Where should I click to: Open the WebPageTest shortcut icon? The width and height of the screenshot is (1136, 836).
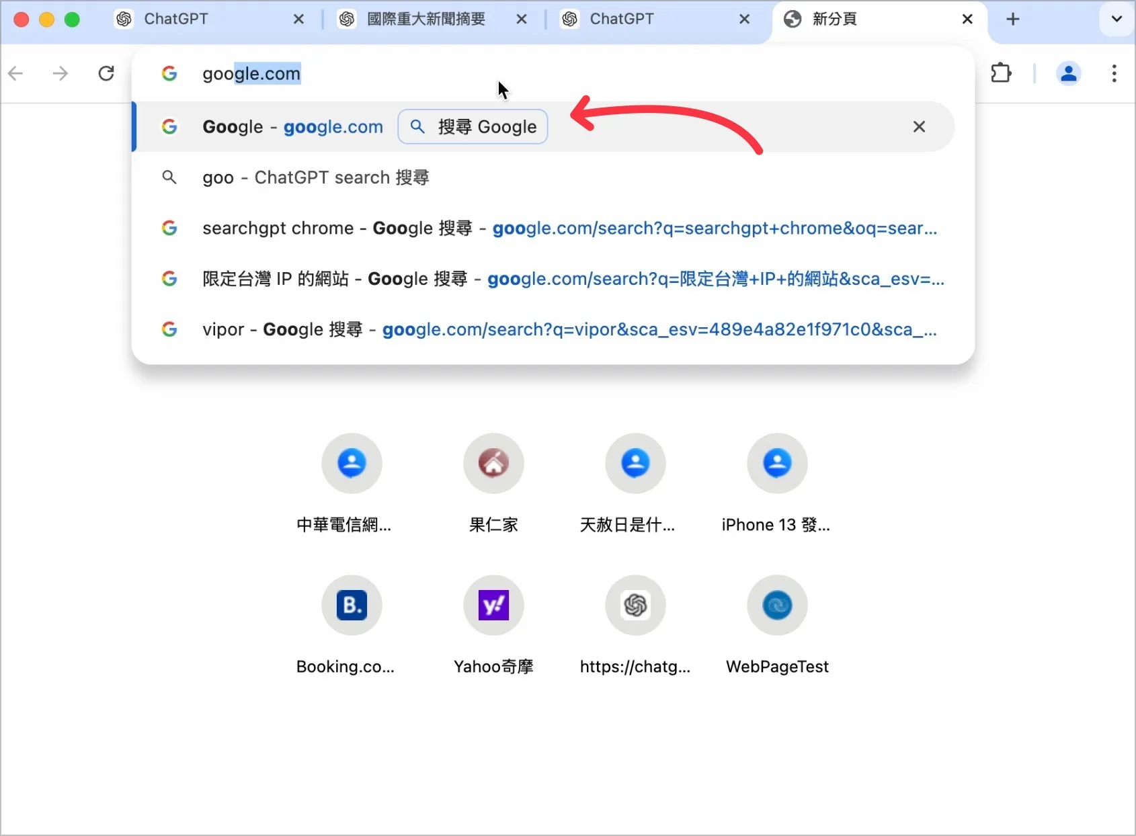777,605
